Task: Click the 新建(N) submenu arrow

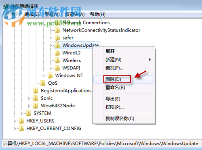Action: (x=149, y=60)
